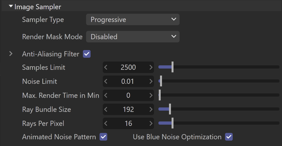Uncheck Animated Noise Pattern
Image resolution: width=282 pixels, height=146 pixels.
103,137
